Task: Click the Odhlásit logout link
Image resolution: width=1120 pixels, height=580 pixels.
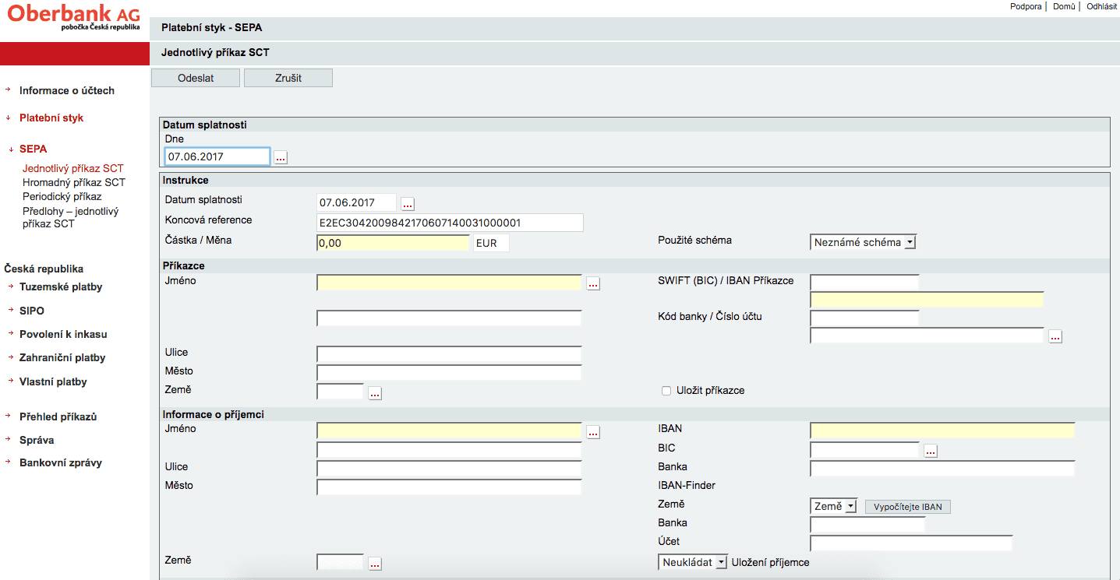Action: coord(1101,6)
